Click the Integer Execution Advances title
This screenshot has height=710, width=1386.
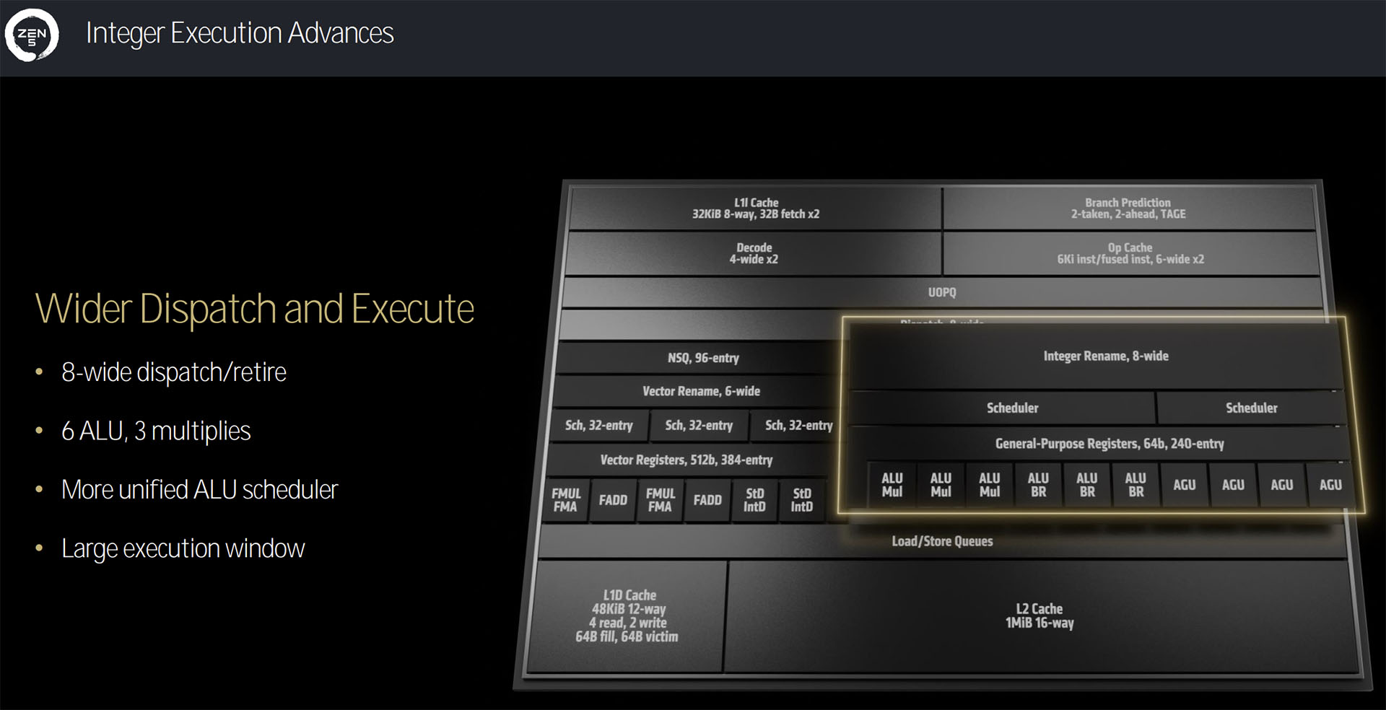(240, 34)
